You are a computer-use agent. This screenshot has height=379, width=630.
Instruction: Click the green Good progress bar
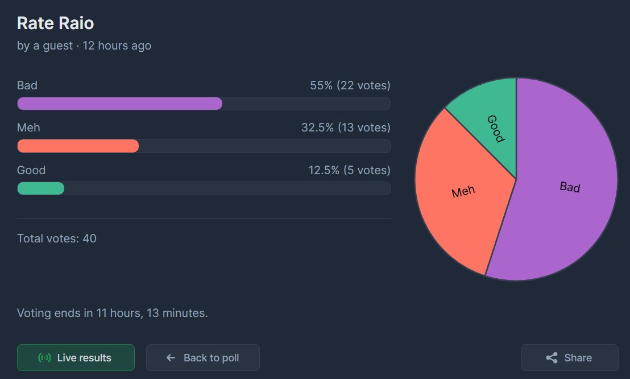(40, 188)
